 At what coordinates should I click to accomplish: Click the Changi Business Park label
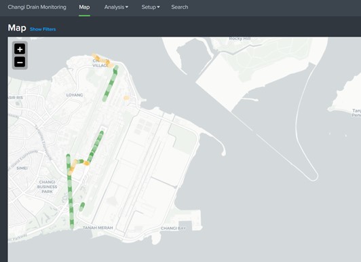[47, 187]
